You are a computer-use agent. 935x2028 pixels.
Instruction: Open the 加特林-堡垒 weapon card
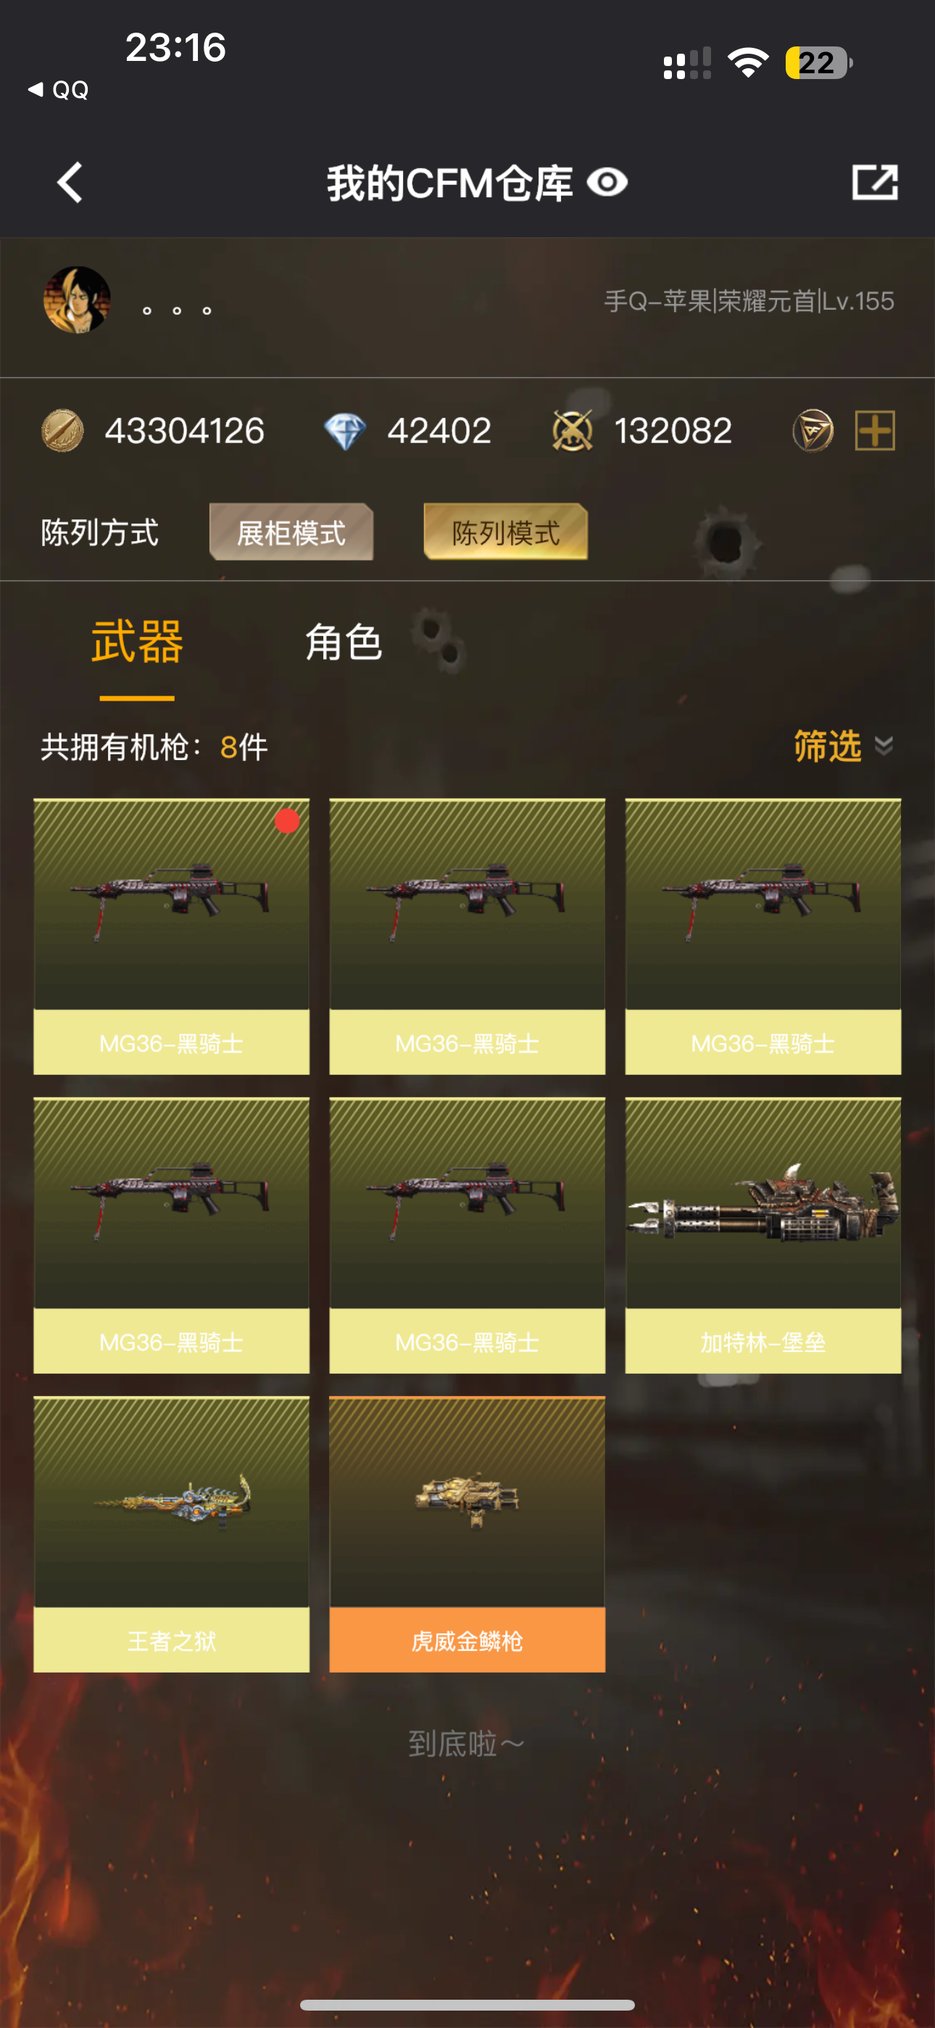(763, 1236)
